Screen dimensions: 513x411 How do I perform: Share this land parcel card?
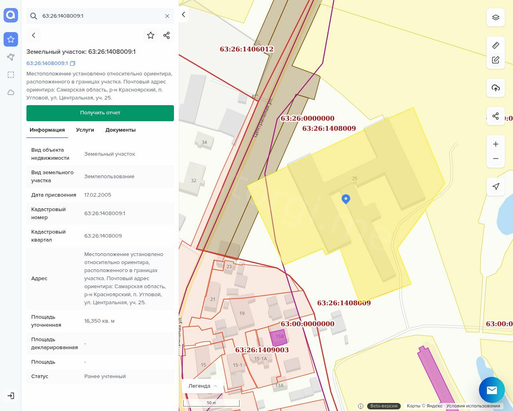click(x=167, y=35)
